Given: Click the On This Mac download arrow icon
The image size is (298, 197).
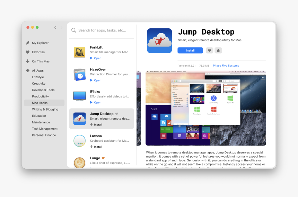Looking at the screenshot, I should coord(28,61).
